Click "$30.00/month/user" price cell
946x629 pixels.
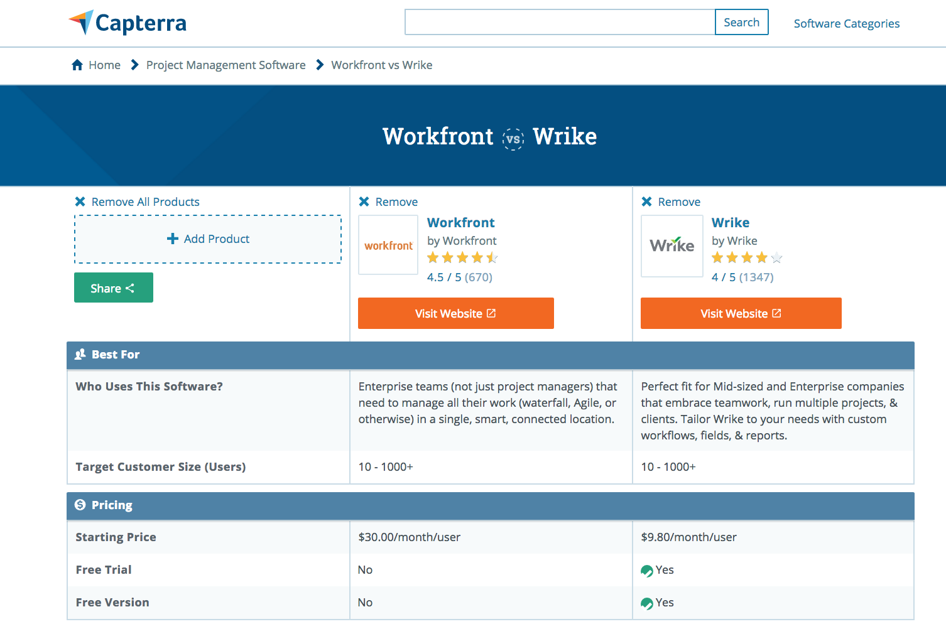click(410, 537)
